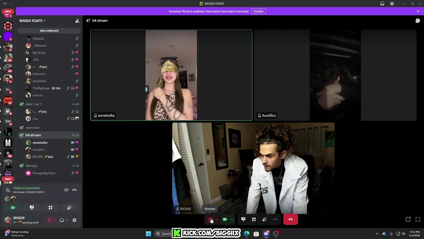
Task: Invite people using the add-member icon
Action: point(77,21)
